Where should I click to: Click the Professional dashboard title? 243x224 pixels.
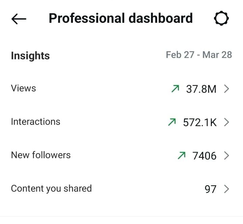tap(121, 18)
